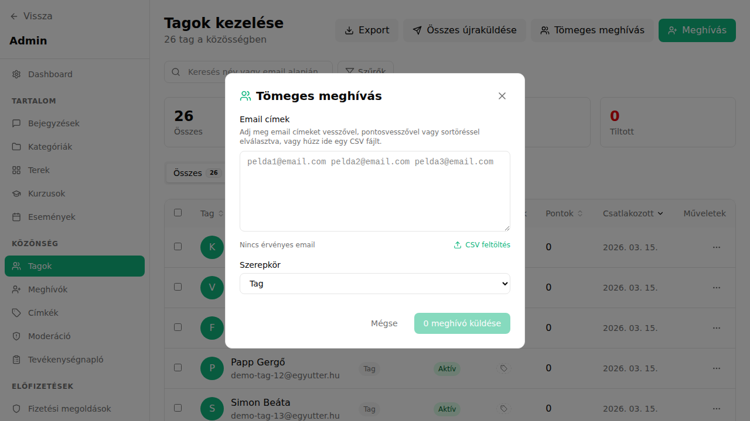Switch to the Összes 26 filter tab

coord(196,172)
